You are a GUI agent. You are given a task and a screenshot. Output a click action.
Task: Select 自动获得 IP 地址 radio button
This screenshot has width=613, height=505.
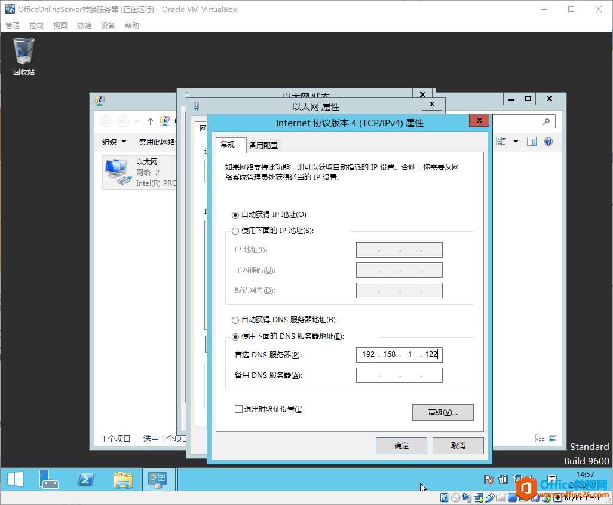[x=235, y=215]
